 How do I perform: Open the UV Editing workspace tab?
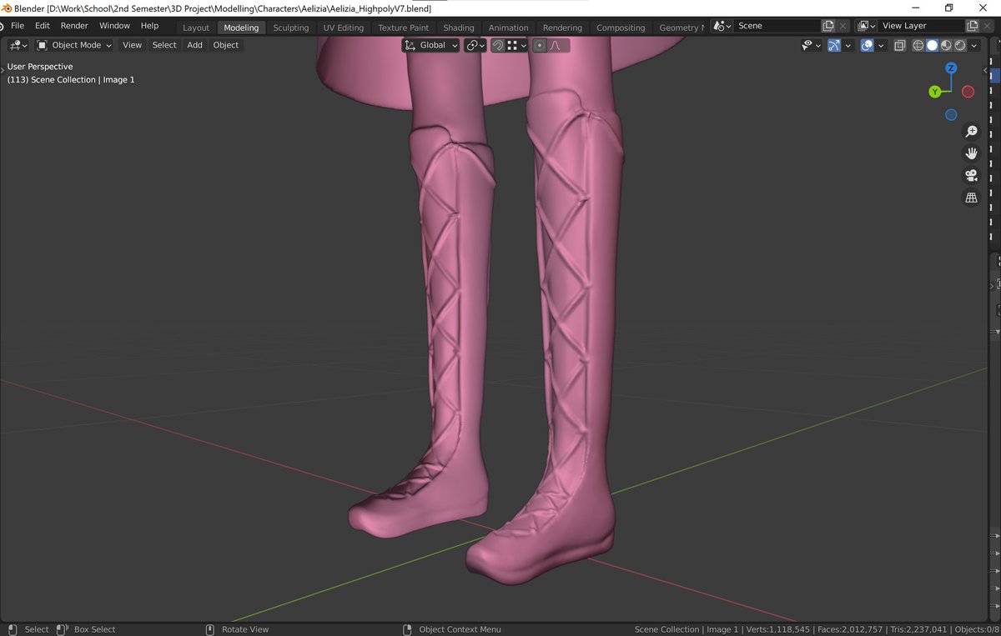pos(344,28)
